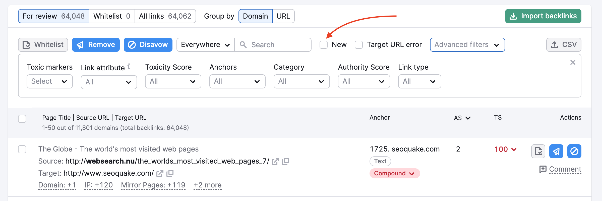Screen dimensions: 602x201
Task: Export the list using the CSV button
Action: [564, 44]
